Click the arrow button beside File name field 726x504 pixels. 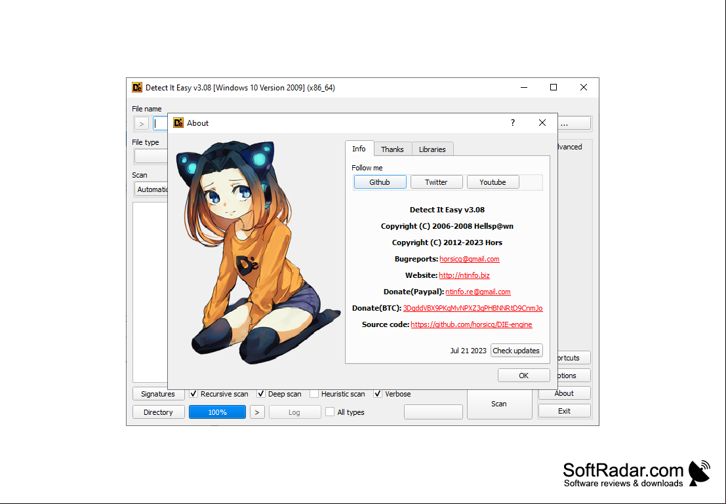142,124
